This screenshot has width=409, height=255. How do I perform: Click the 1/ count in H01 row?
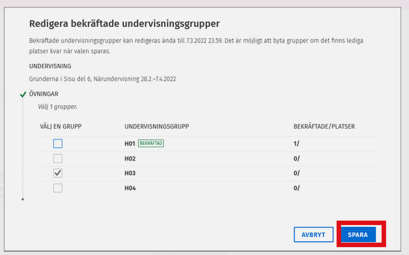(x=296, y=144)
